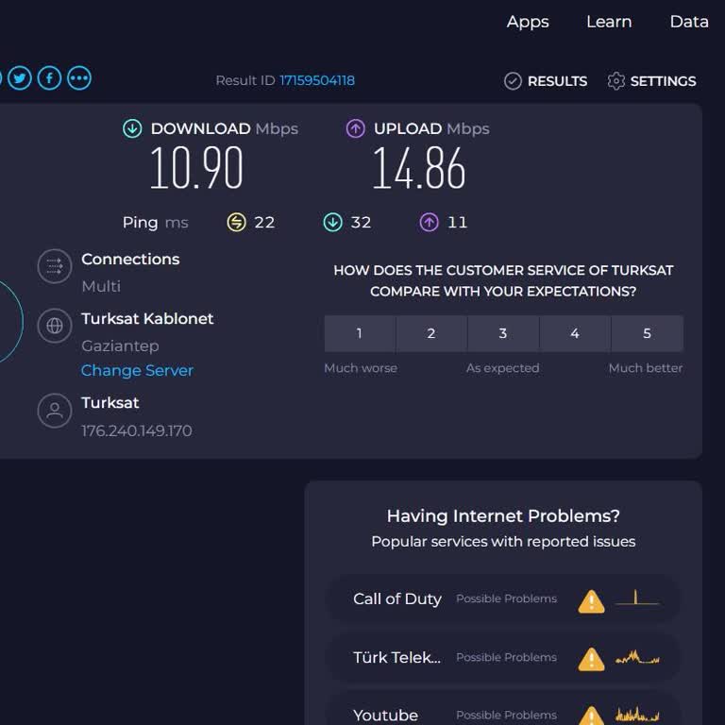The width and height of the screenshot is (725, 725).
Task: Click the 'Turksat Kablonet' server name
Action: point(147,318)
